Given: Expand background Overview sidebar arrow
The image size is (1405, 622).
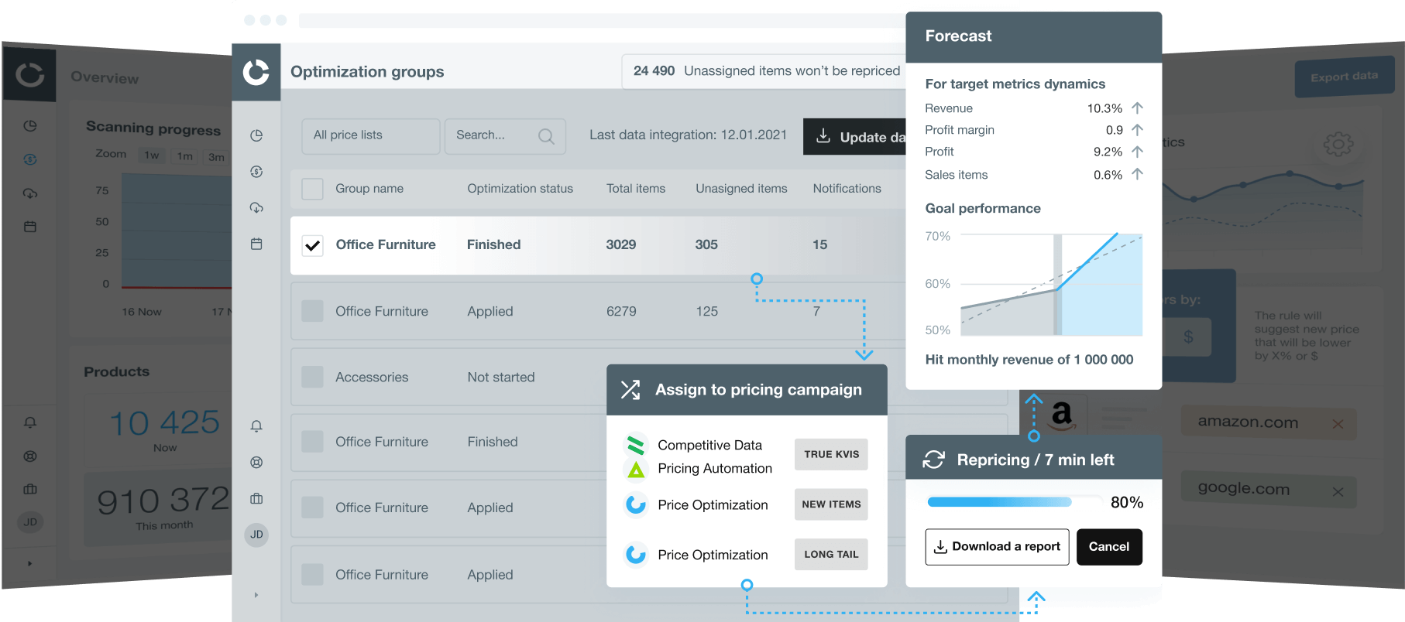Looking at the screenshot, I should click(30, 563).
